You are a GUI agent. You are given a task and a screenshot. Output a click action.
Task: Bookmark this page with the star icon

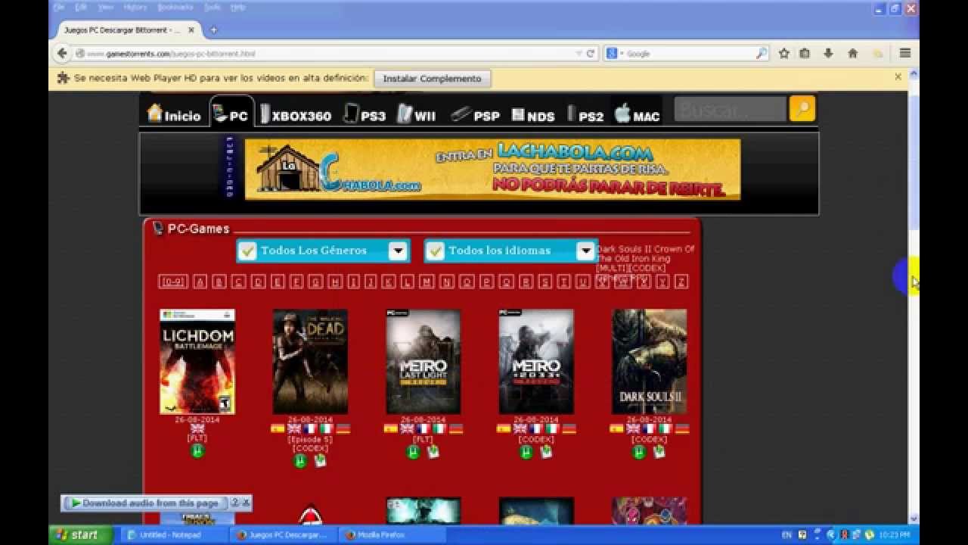[x=784, y=54]
